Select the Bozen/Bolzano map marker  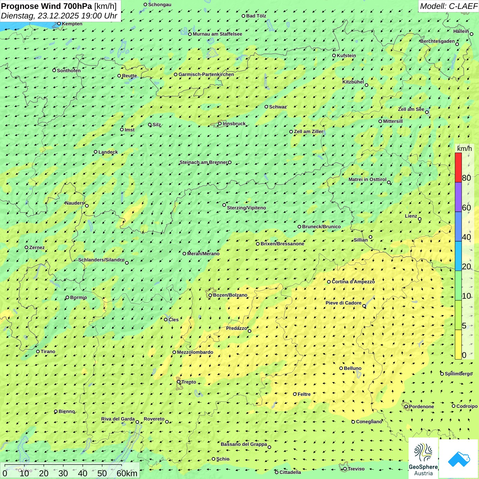click(210, 295)
